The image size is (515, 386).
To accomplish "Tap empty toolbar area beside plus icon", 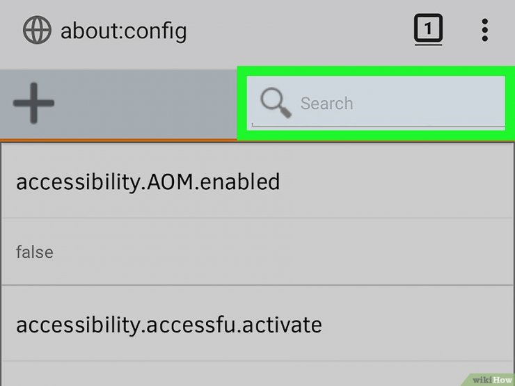I will (x=145, y=104).
